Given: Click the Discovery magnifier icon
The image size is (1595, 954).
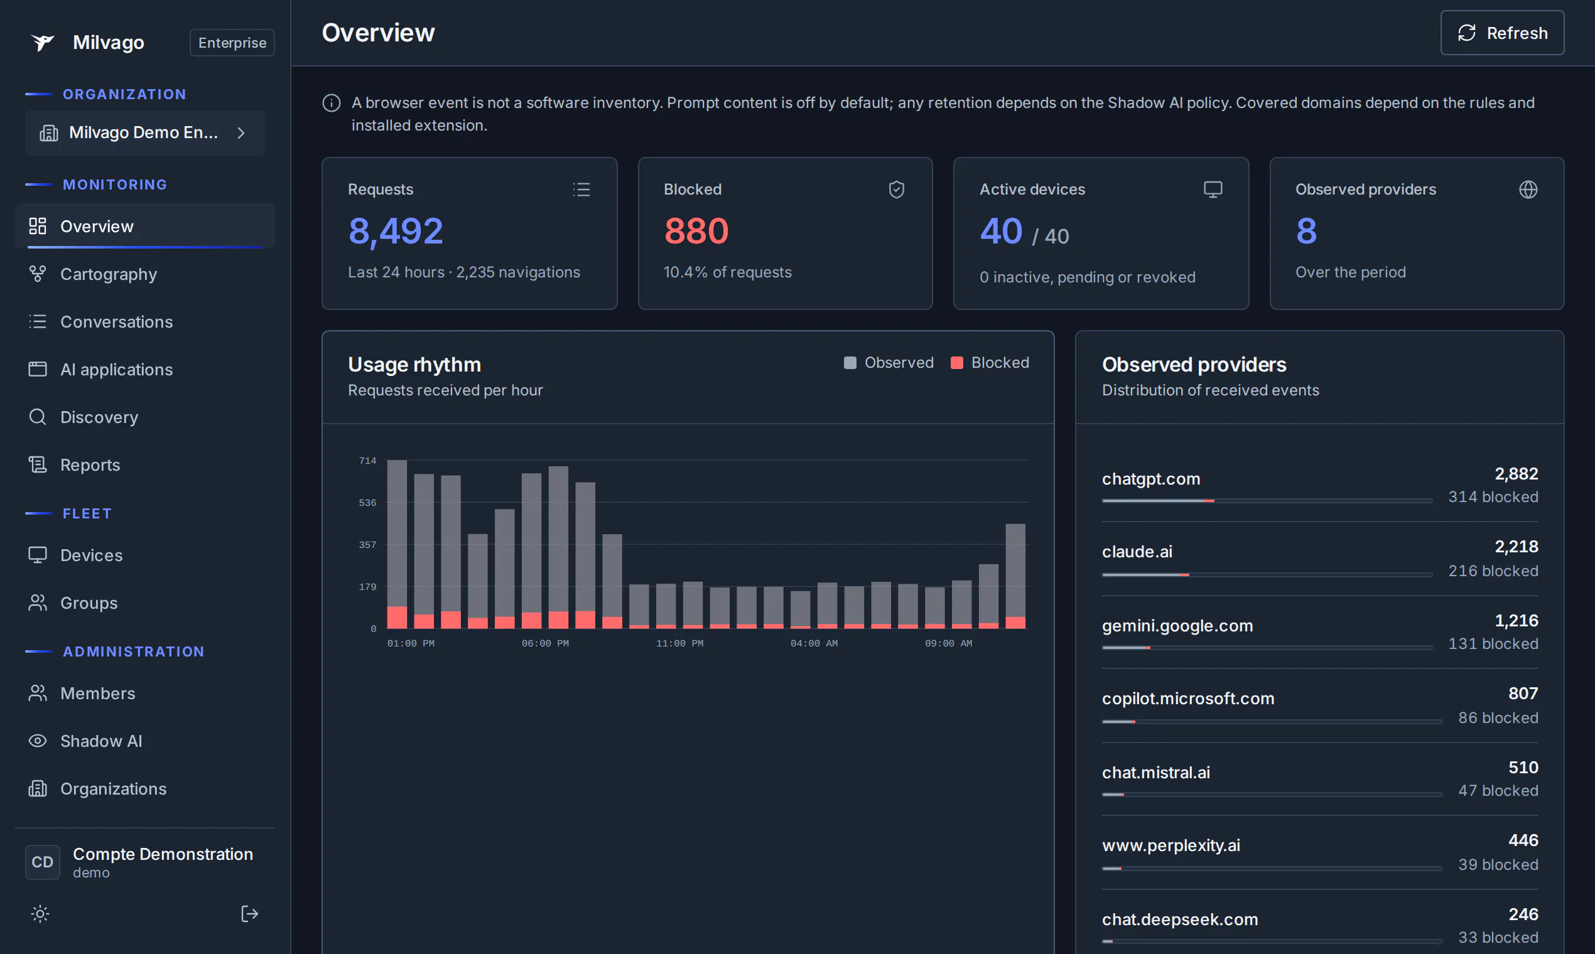Looking at the screenshot, I should pyautogui.click(x=37, y=417).
